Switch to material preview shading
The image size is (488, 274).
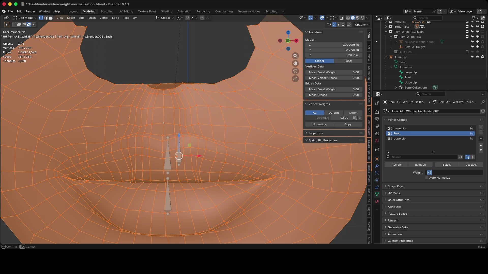coord(358,18)
